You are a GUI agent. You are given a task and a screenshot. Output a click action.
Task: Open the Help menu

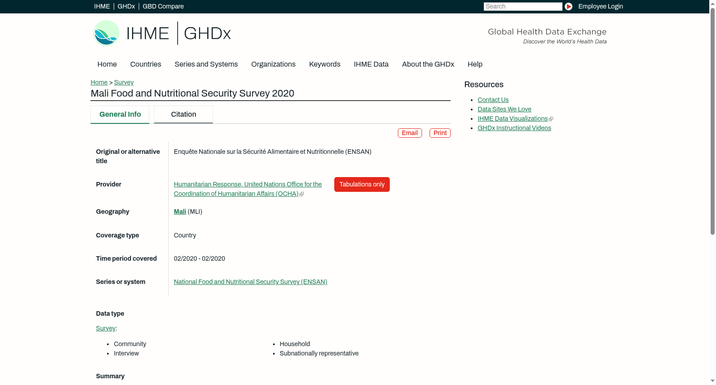pyautogui.click(x=475, y=64)
